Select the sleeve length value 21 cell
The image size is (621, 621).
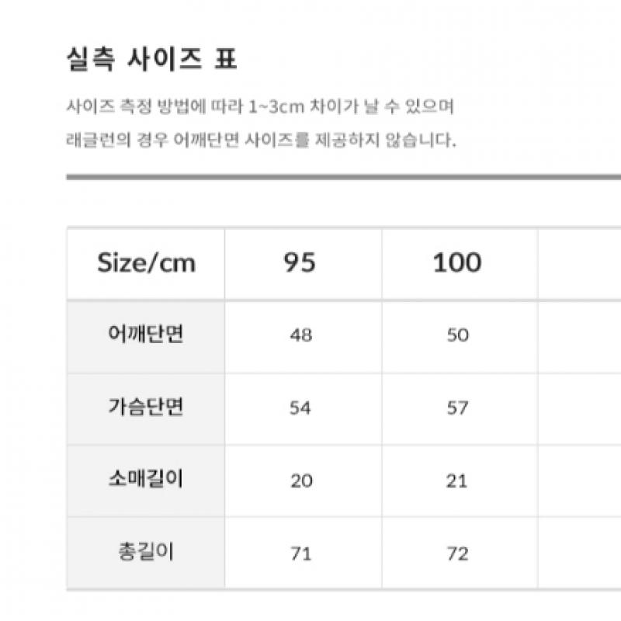[x=458, y=480]
